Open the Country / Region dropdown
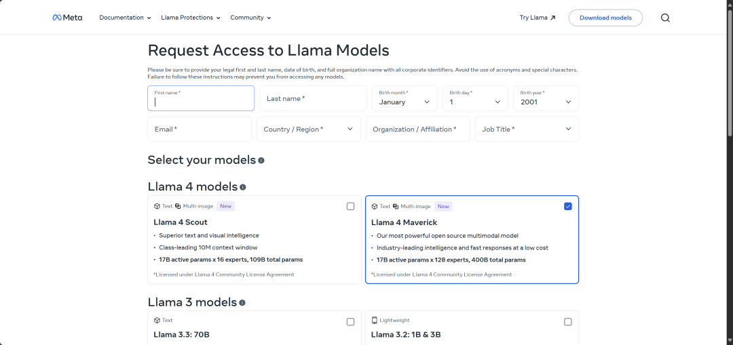The width and height of the screenshot is (733, 345). [x=309, y=129]
